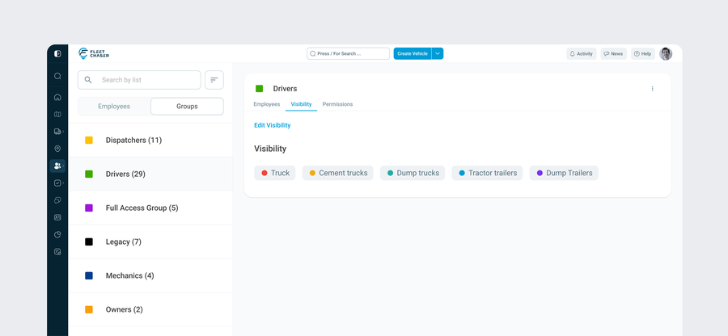Click the list sort filter icon button
The width and height of the screenshot is (728, 336).
coord(214,80)
